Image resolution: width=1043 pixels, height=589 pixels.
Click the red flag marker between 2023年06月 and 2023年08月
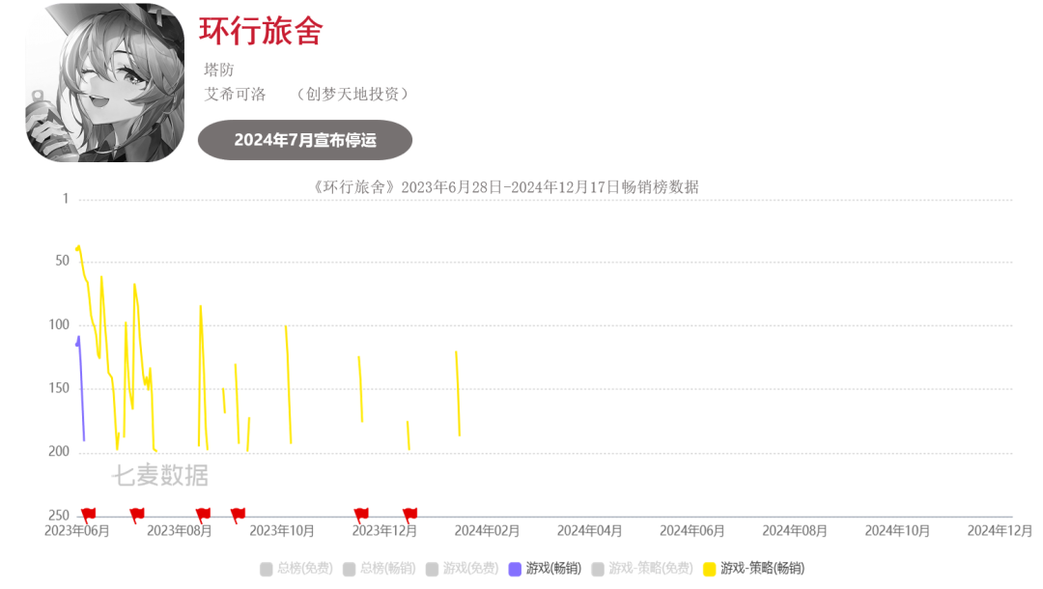pos(137,514)
